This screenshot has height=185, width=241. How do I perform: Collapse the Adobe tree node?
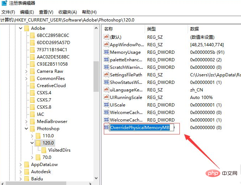tap(20, 28)
